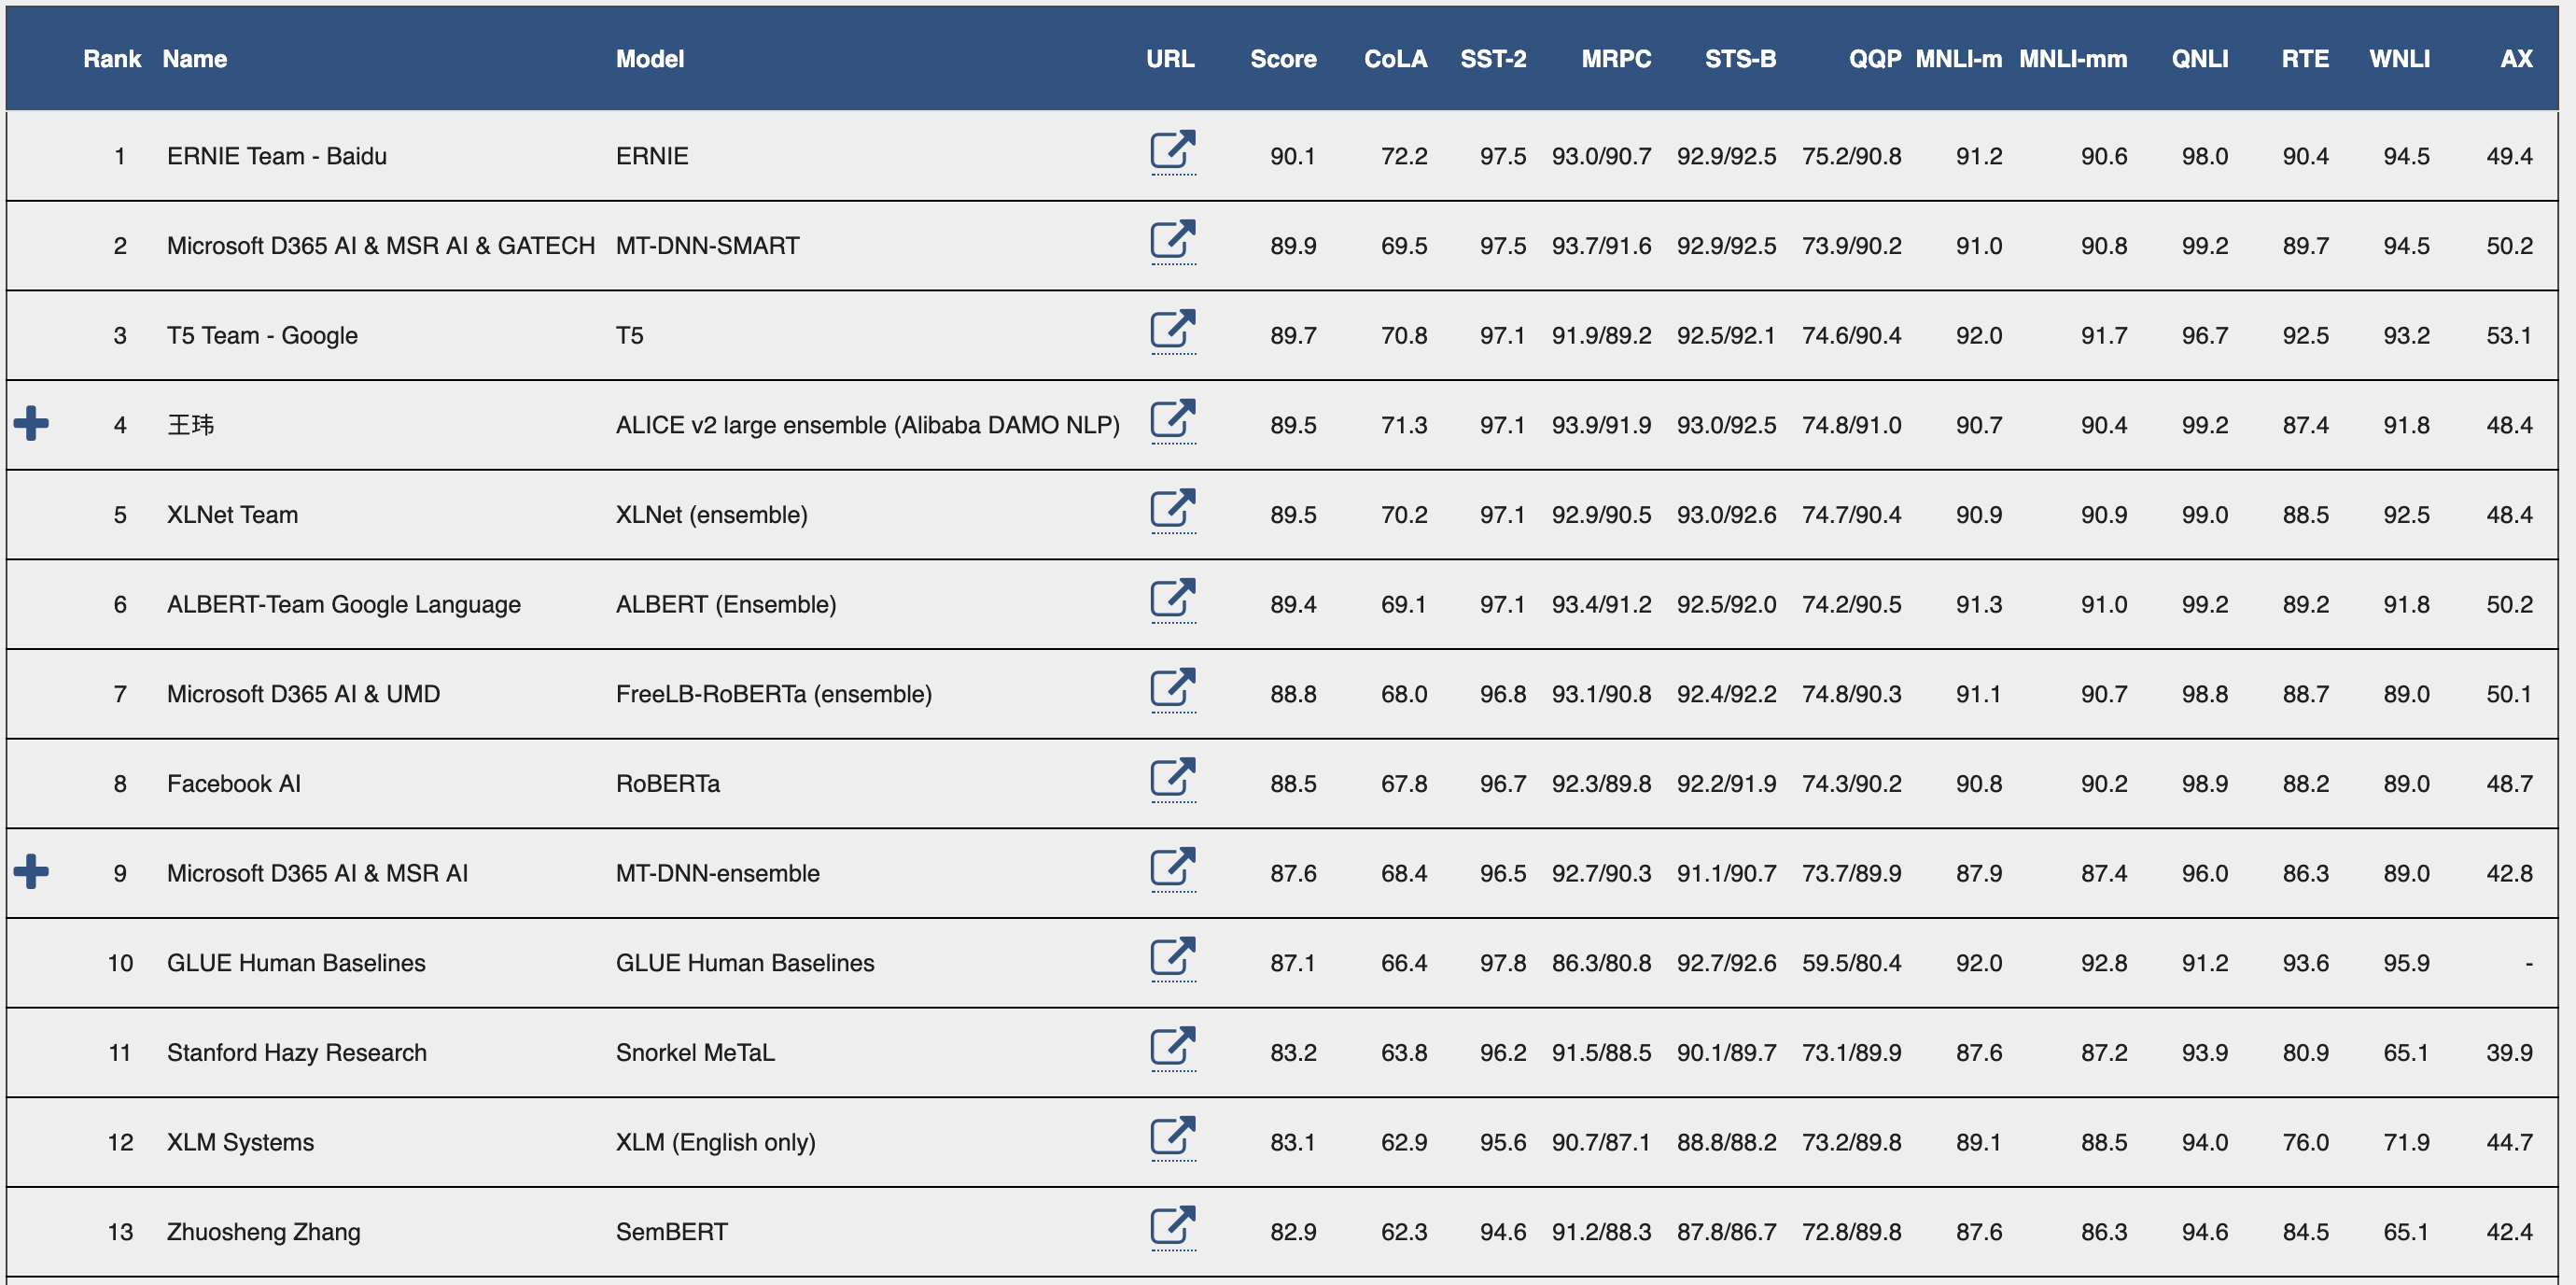
Task: Expand the rank 4 ALICE row
Action: point(31,423)
